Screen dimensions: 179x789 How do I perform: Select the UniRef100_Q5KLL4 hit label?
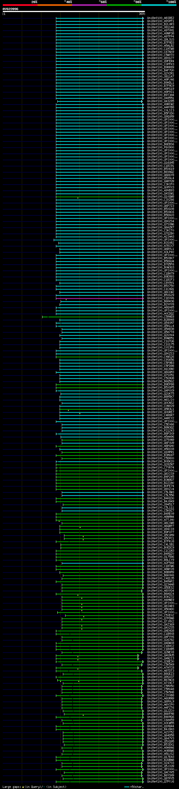tap(161, 326)
